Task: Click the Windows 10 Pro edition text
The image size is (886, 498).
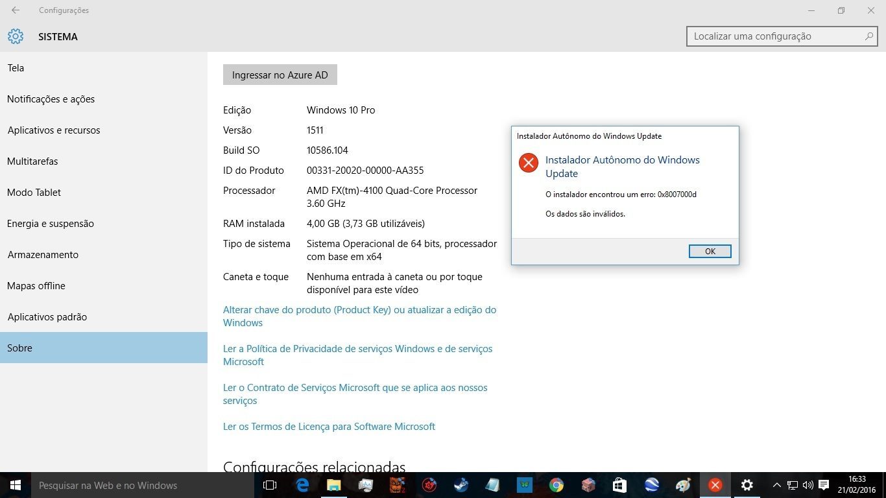Action: 341,110
